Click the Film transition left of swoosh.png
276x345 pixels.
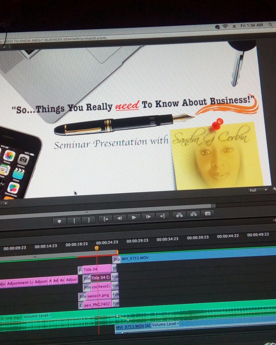tap(82, 296)
